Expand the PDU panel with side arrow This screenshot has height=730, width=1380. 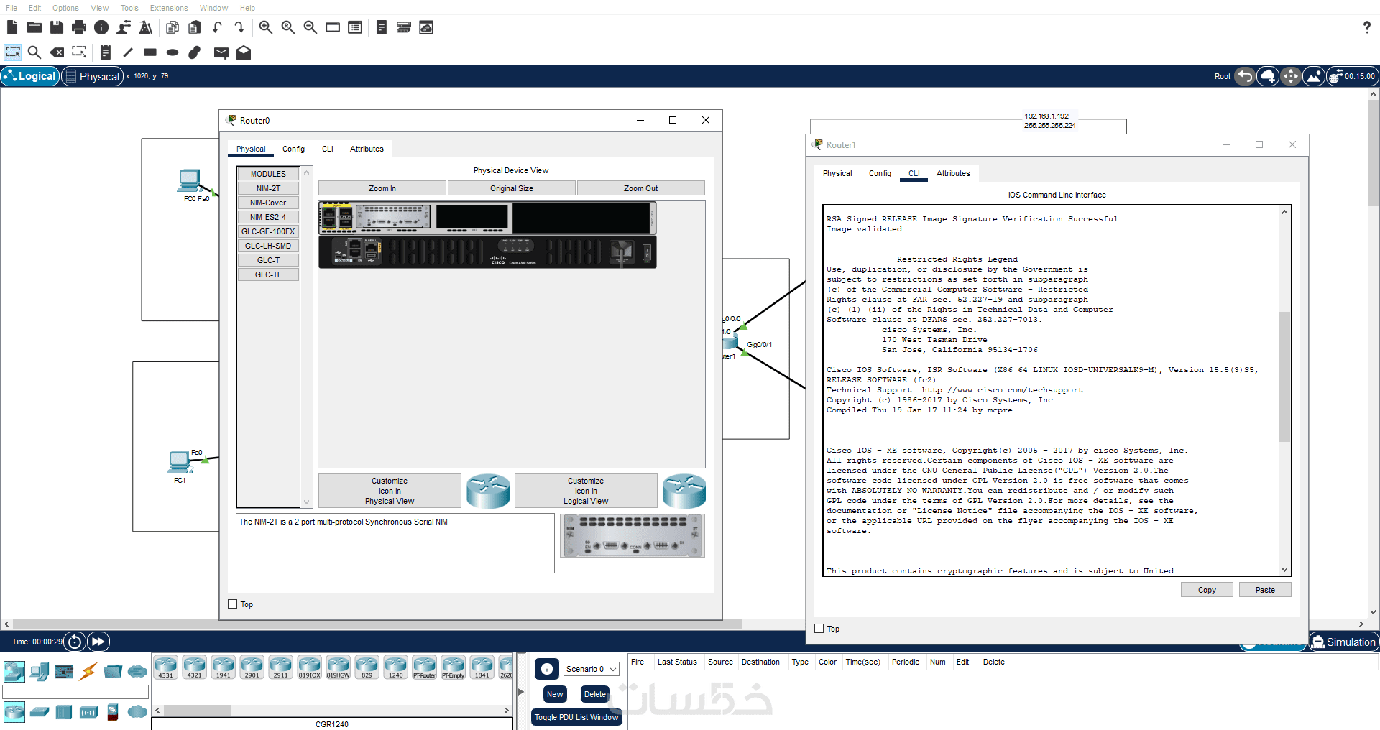click(521, 691)
